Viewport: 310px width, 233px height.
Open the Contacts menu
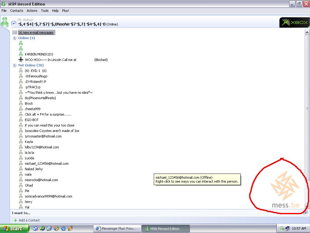[16, 11]
